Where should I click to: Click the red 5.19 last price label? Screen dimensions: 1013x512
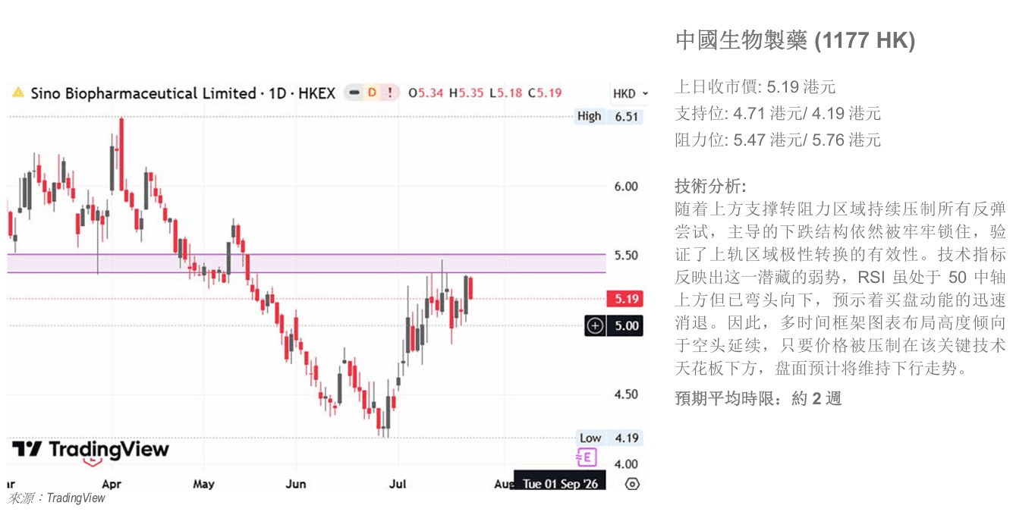[625, 299]
